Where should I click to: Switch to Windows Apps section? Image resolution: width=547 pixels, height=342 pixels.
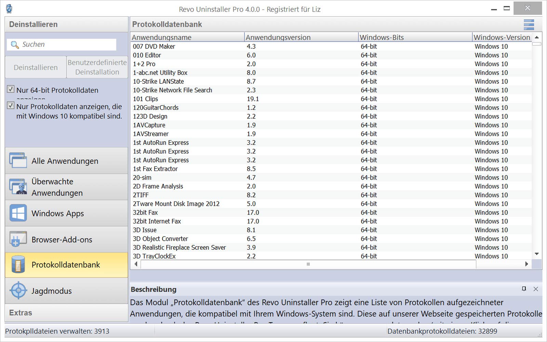pos(66,213)
